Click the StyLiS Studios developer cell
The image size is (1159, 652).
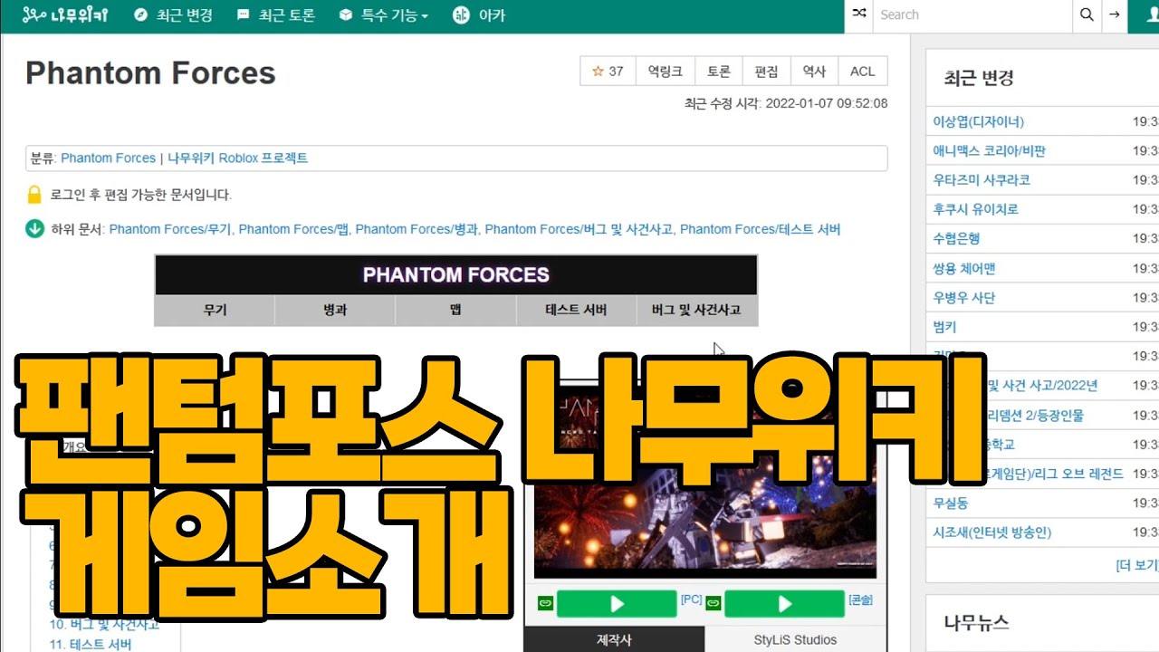point(796,639)
